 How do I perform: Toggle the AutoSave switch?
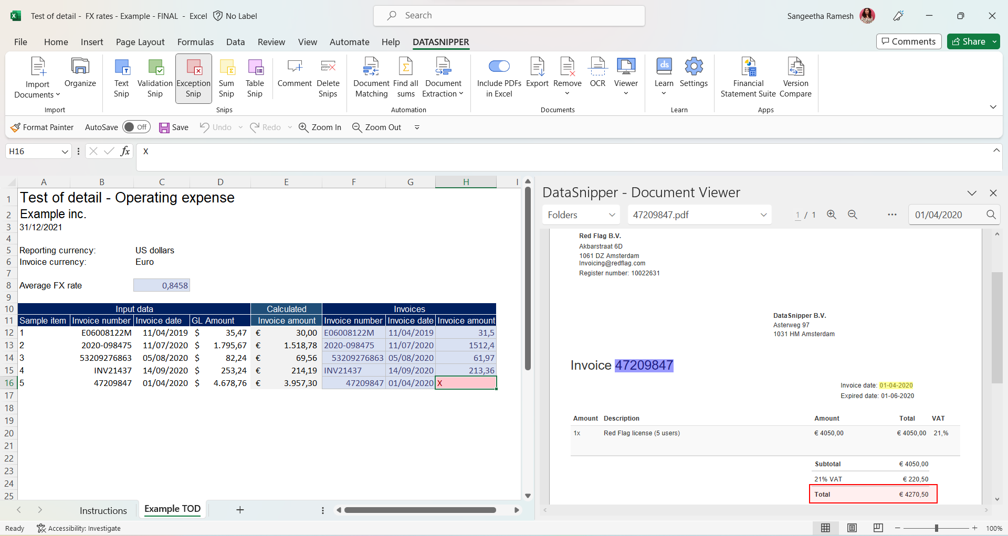pyautogui.click(x=136, y=127)
